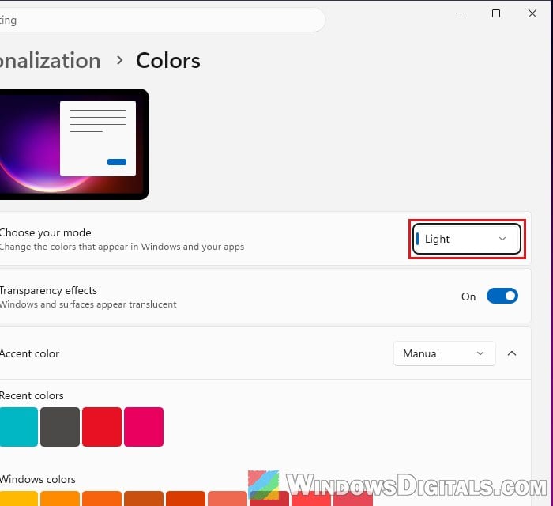Click the Transparency effects label
The height and width of the screenshot is (506, 553).
click(48, 290)
